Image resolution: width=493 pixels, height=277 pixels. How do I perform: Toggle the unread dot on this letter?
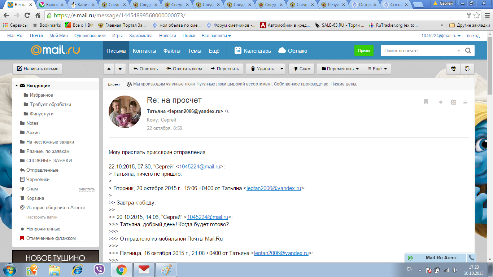441,102
